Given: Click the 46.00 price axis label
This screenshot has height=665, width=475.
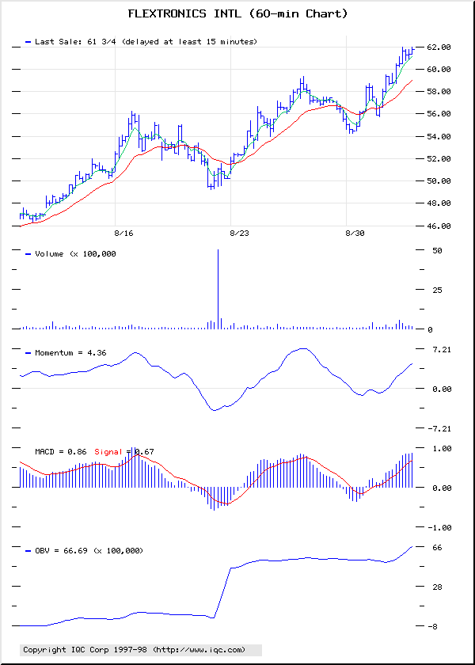Looking at the screenshot, I should tap(439, 226).
